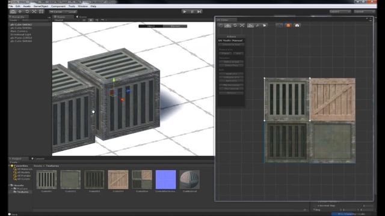Select UV Editor edge selection mode icon

[257, 25]
